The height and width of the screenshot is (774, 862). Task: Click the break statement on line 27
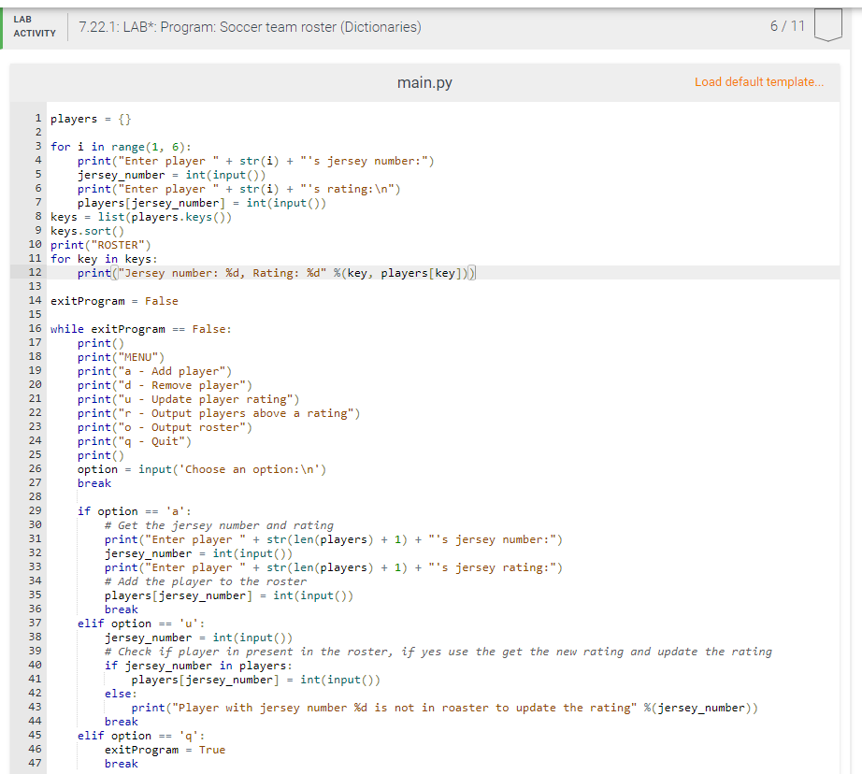point(93,482)
